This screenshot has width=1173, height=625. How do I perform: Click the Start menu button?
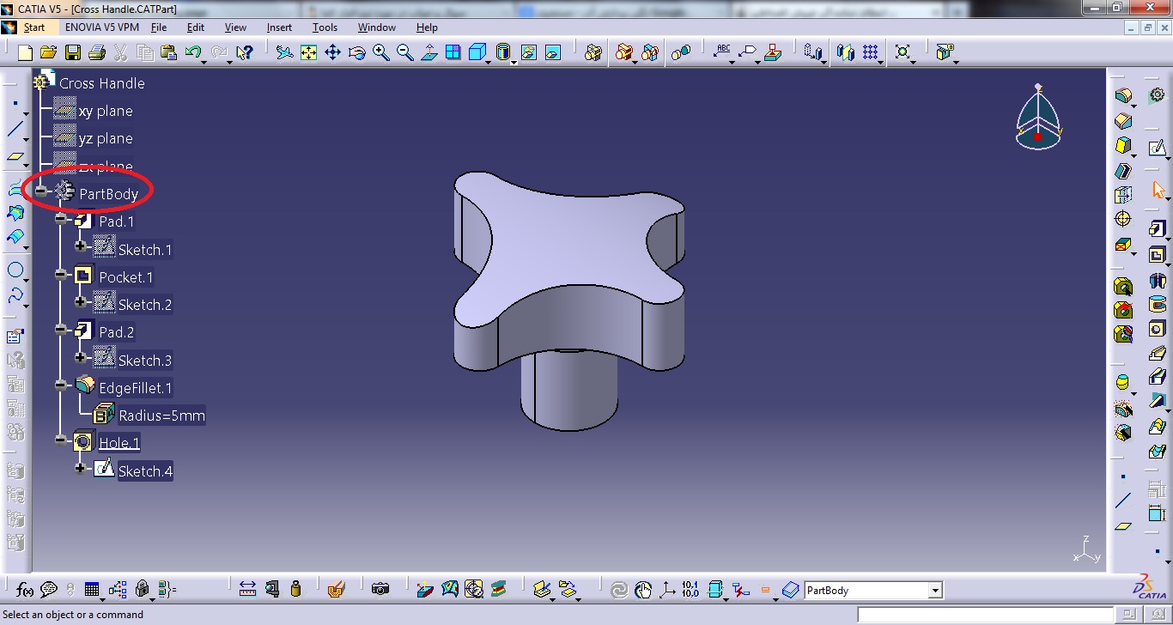pyautogui.click(x=33, y=27)
